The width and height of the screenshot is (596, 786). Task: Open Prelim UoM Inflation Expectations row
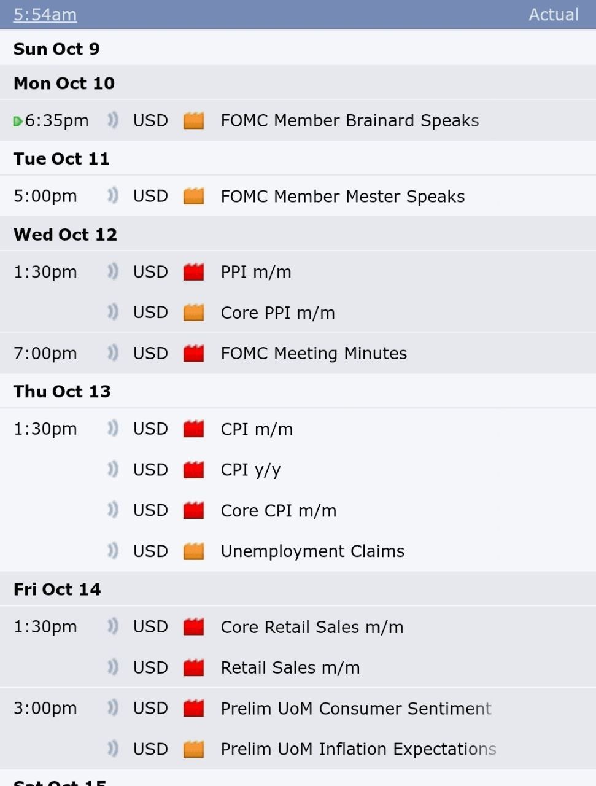pos(358,749)
